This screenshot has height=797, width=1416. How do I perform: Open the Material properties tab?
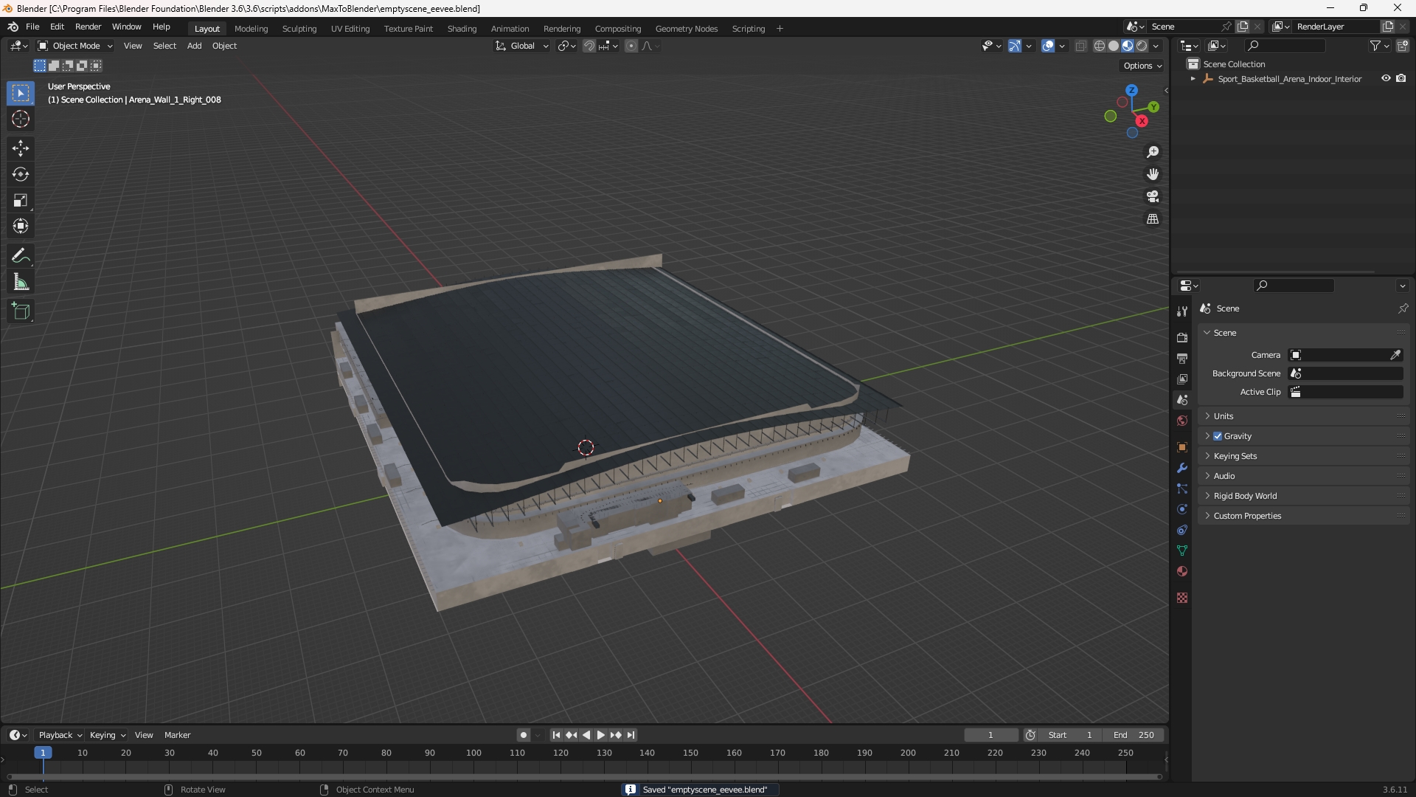[1182, 571]
